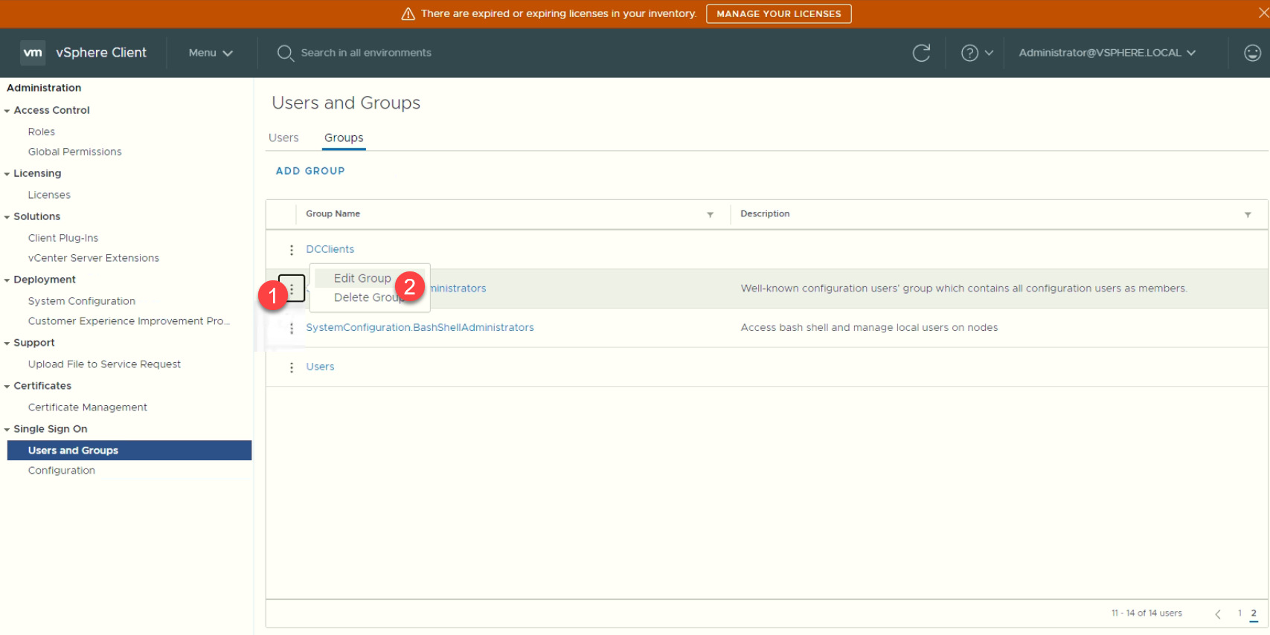The image size is (1270, 635).
Task: Click the smiley feedback icon
Action: [1252, 53]
